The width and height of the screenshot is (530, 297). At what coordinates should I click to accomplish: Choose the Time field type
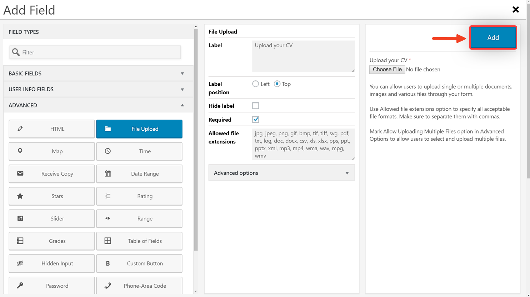pyautogui.click(x=139, y=151)
